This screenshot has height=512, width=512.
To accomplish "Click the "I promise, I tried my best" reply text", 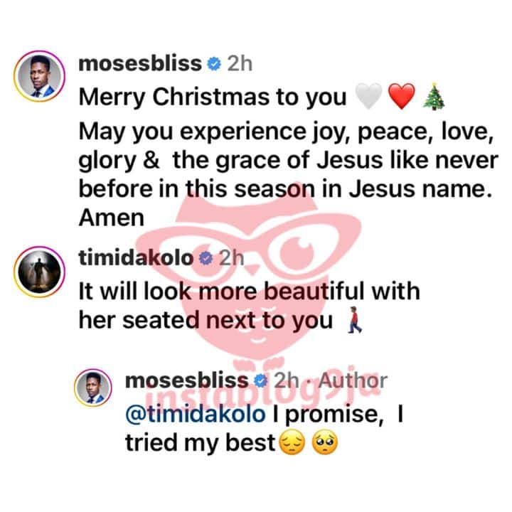I will [265, 429].
